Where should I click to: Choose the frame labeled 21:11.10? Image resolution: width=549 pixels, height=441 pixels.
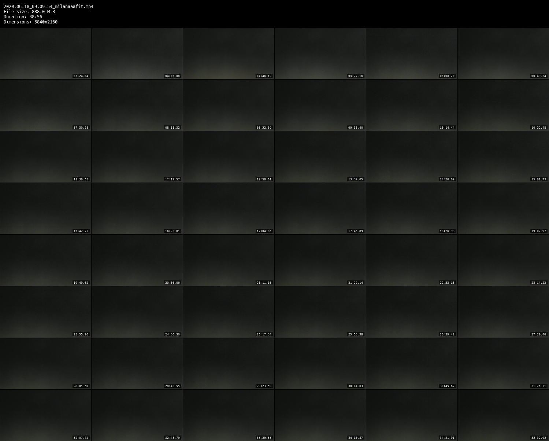[229, 260]
